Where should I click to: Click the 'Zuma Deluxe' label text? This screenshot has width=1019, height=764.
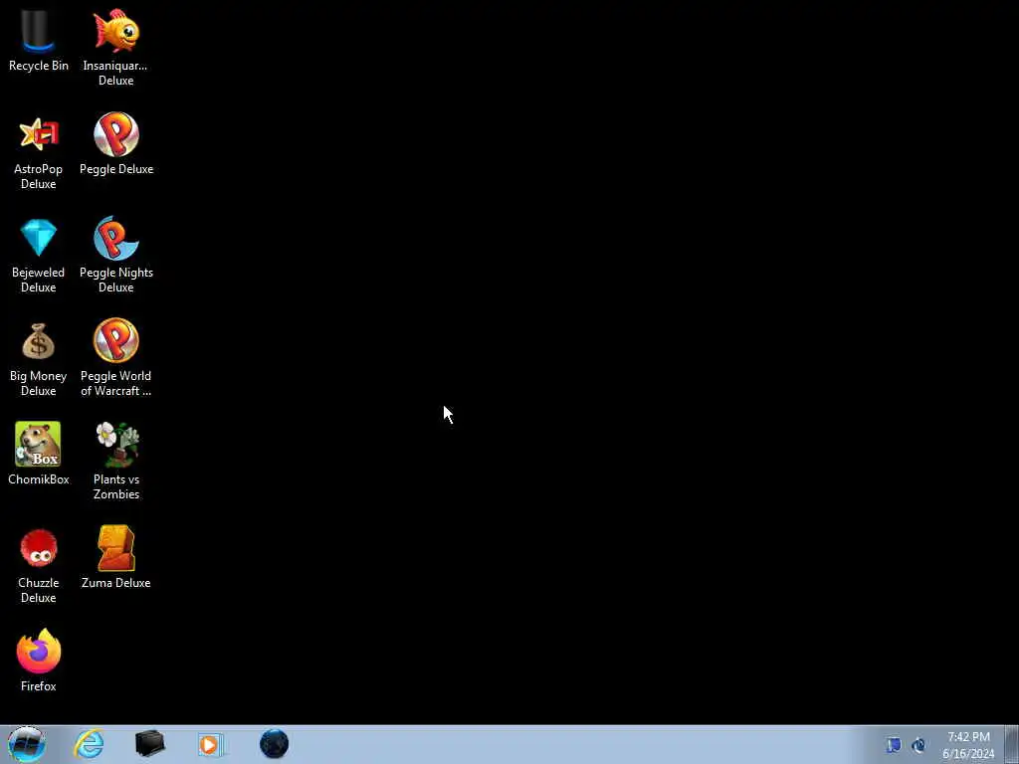[x=116, y=583]
